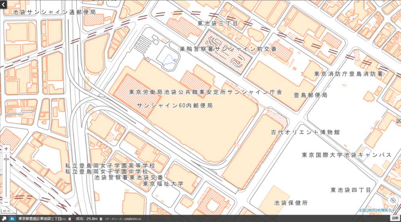
Task: Click the compass location icon
Action: click(392, 201)
